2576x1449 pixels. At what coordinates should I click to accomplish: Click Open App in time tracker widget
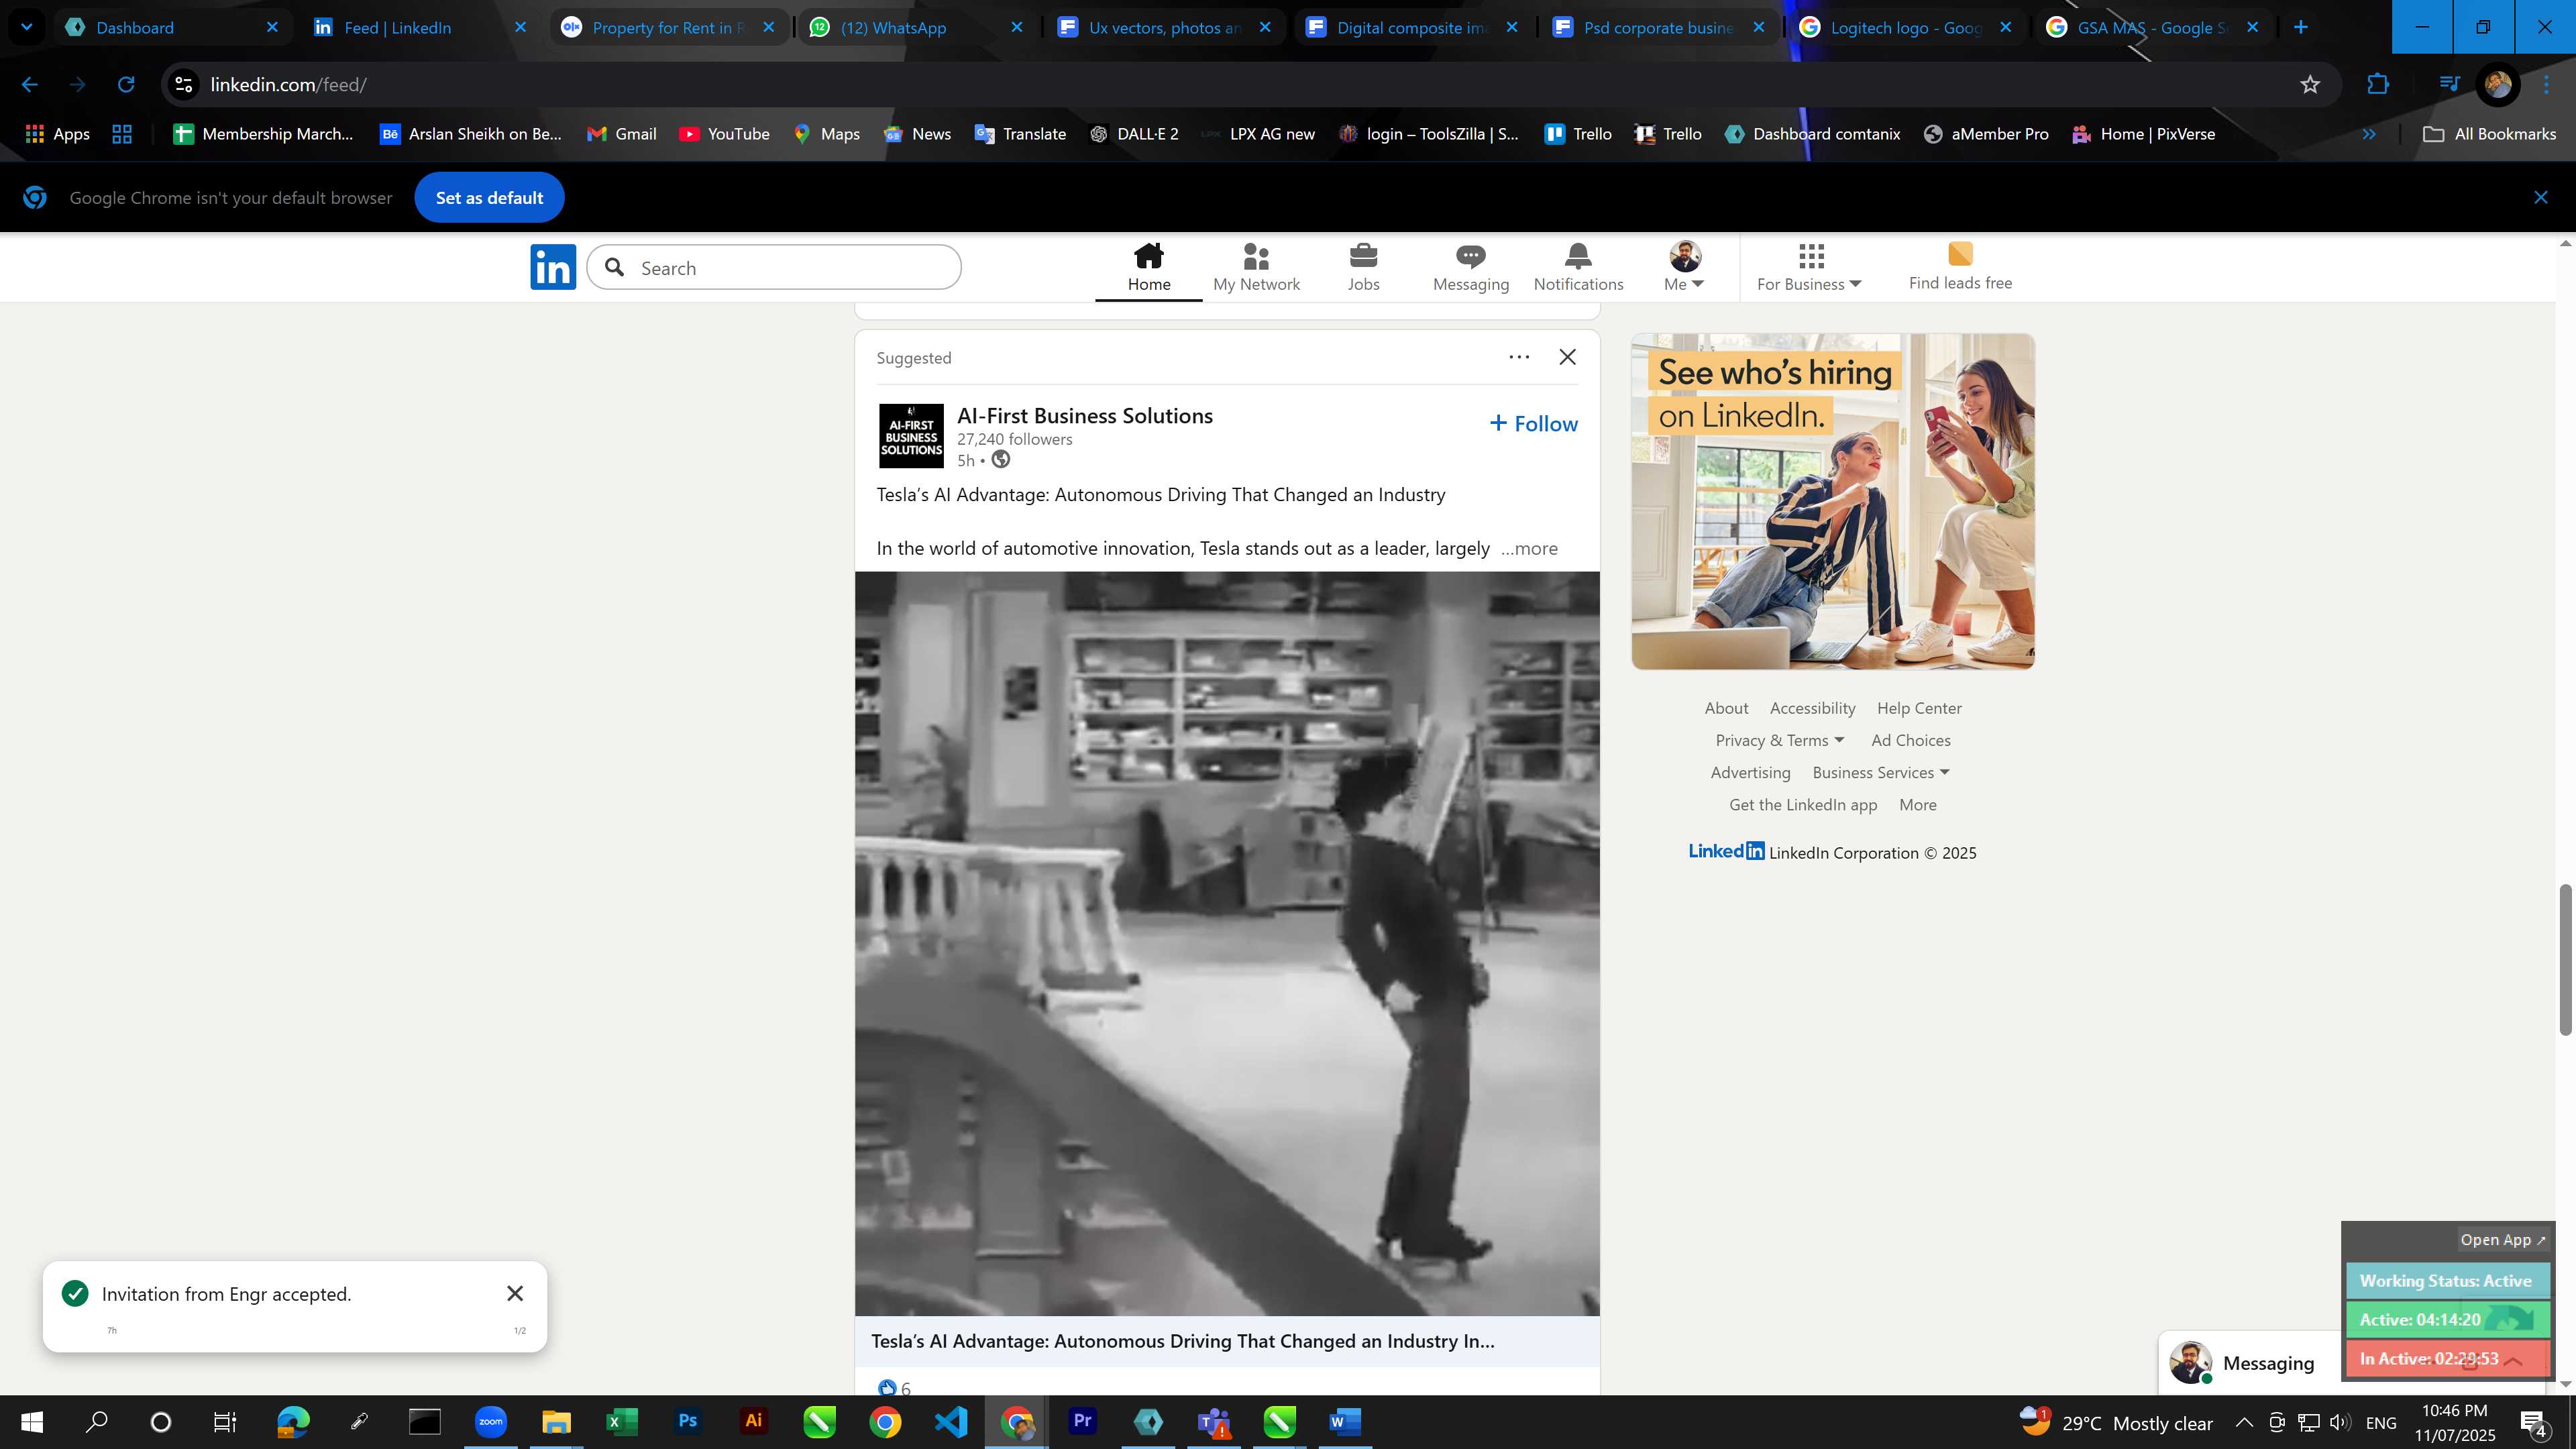click(x=2502, y=1239)
